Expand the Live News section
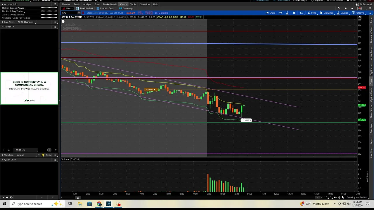The width and height of the screenshot is (374, 210). 2,22
